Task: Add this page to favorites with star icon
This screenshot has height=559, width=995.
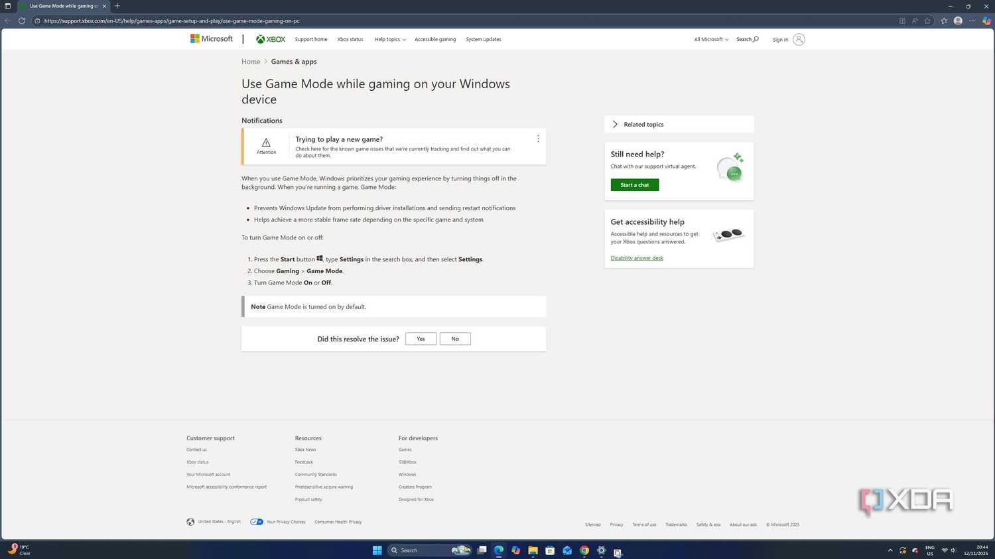Action: point(927,21)
